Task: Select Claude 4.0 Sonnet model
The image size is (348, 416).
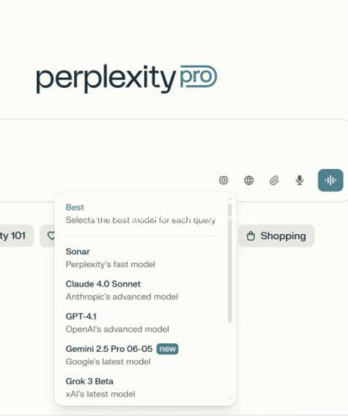Action: 140,290
